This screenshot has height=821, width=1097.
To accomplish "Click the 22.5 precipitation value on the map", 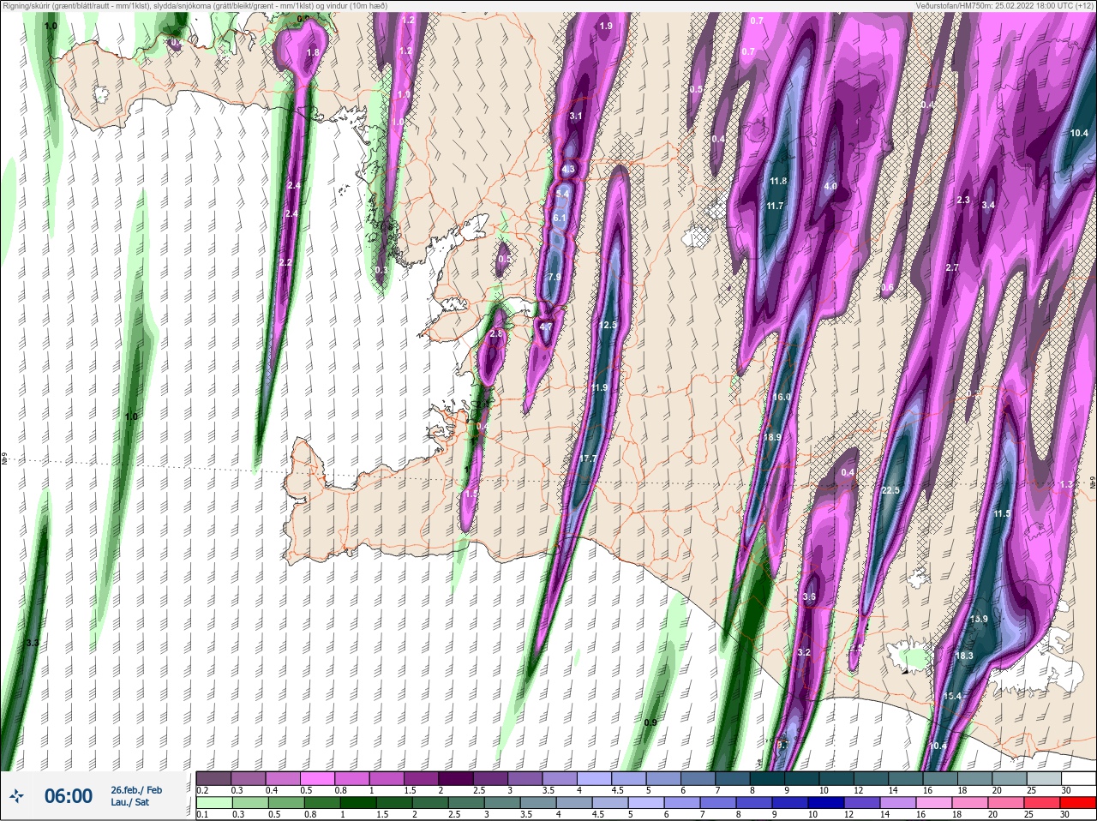I will tap(890, 490).
